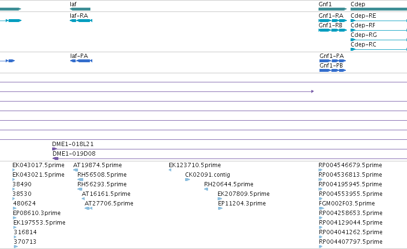Select the Gnf1 gene label
This screenshot has width=407, height=249.
[325, 4]
